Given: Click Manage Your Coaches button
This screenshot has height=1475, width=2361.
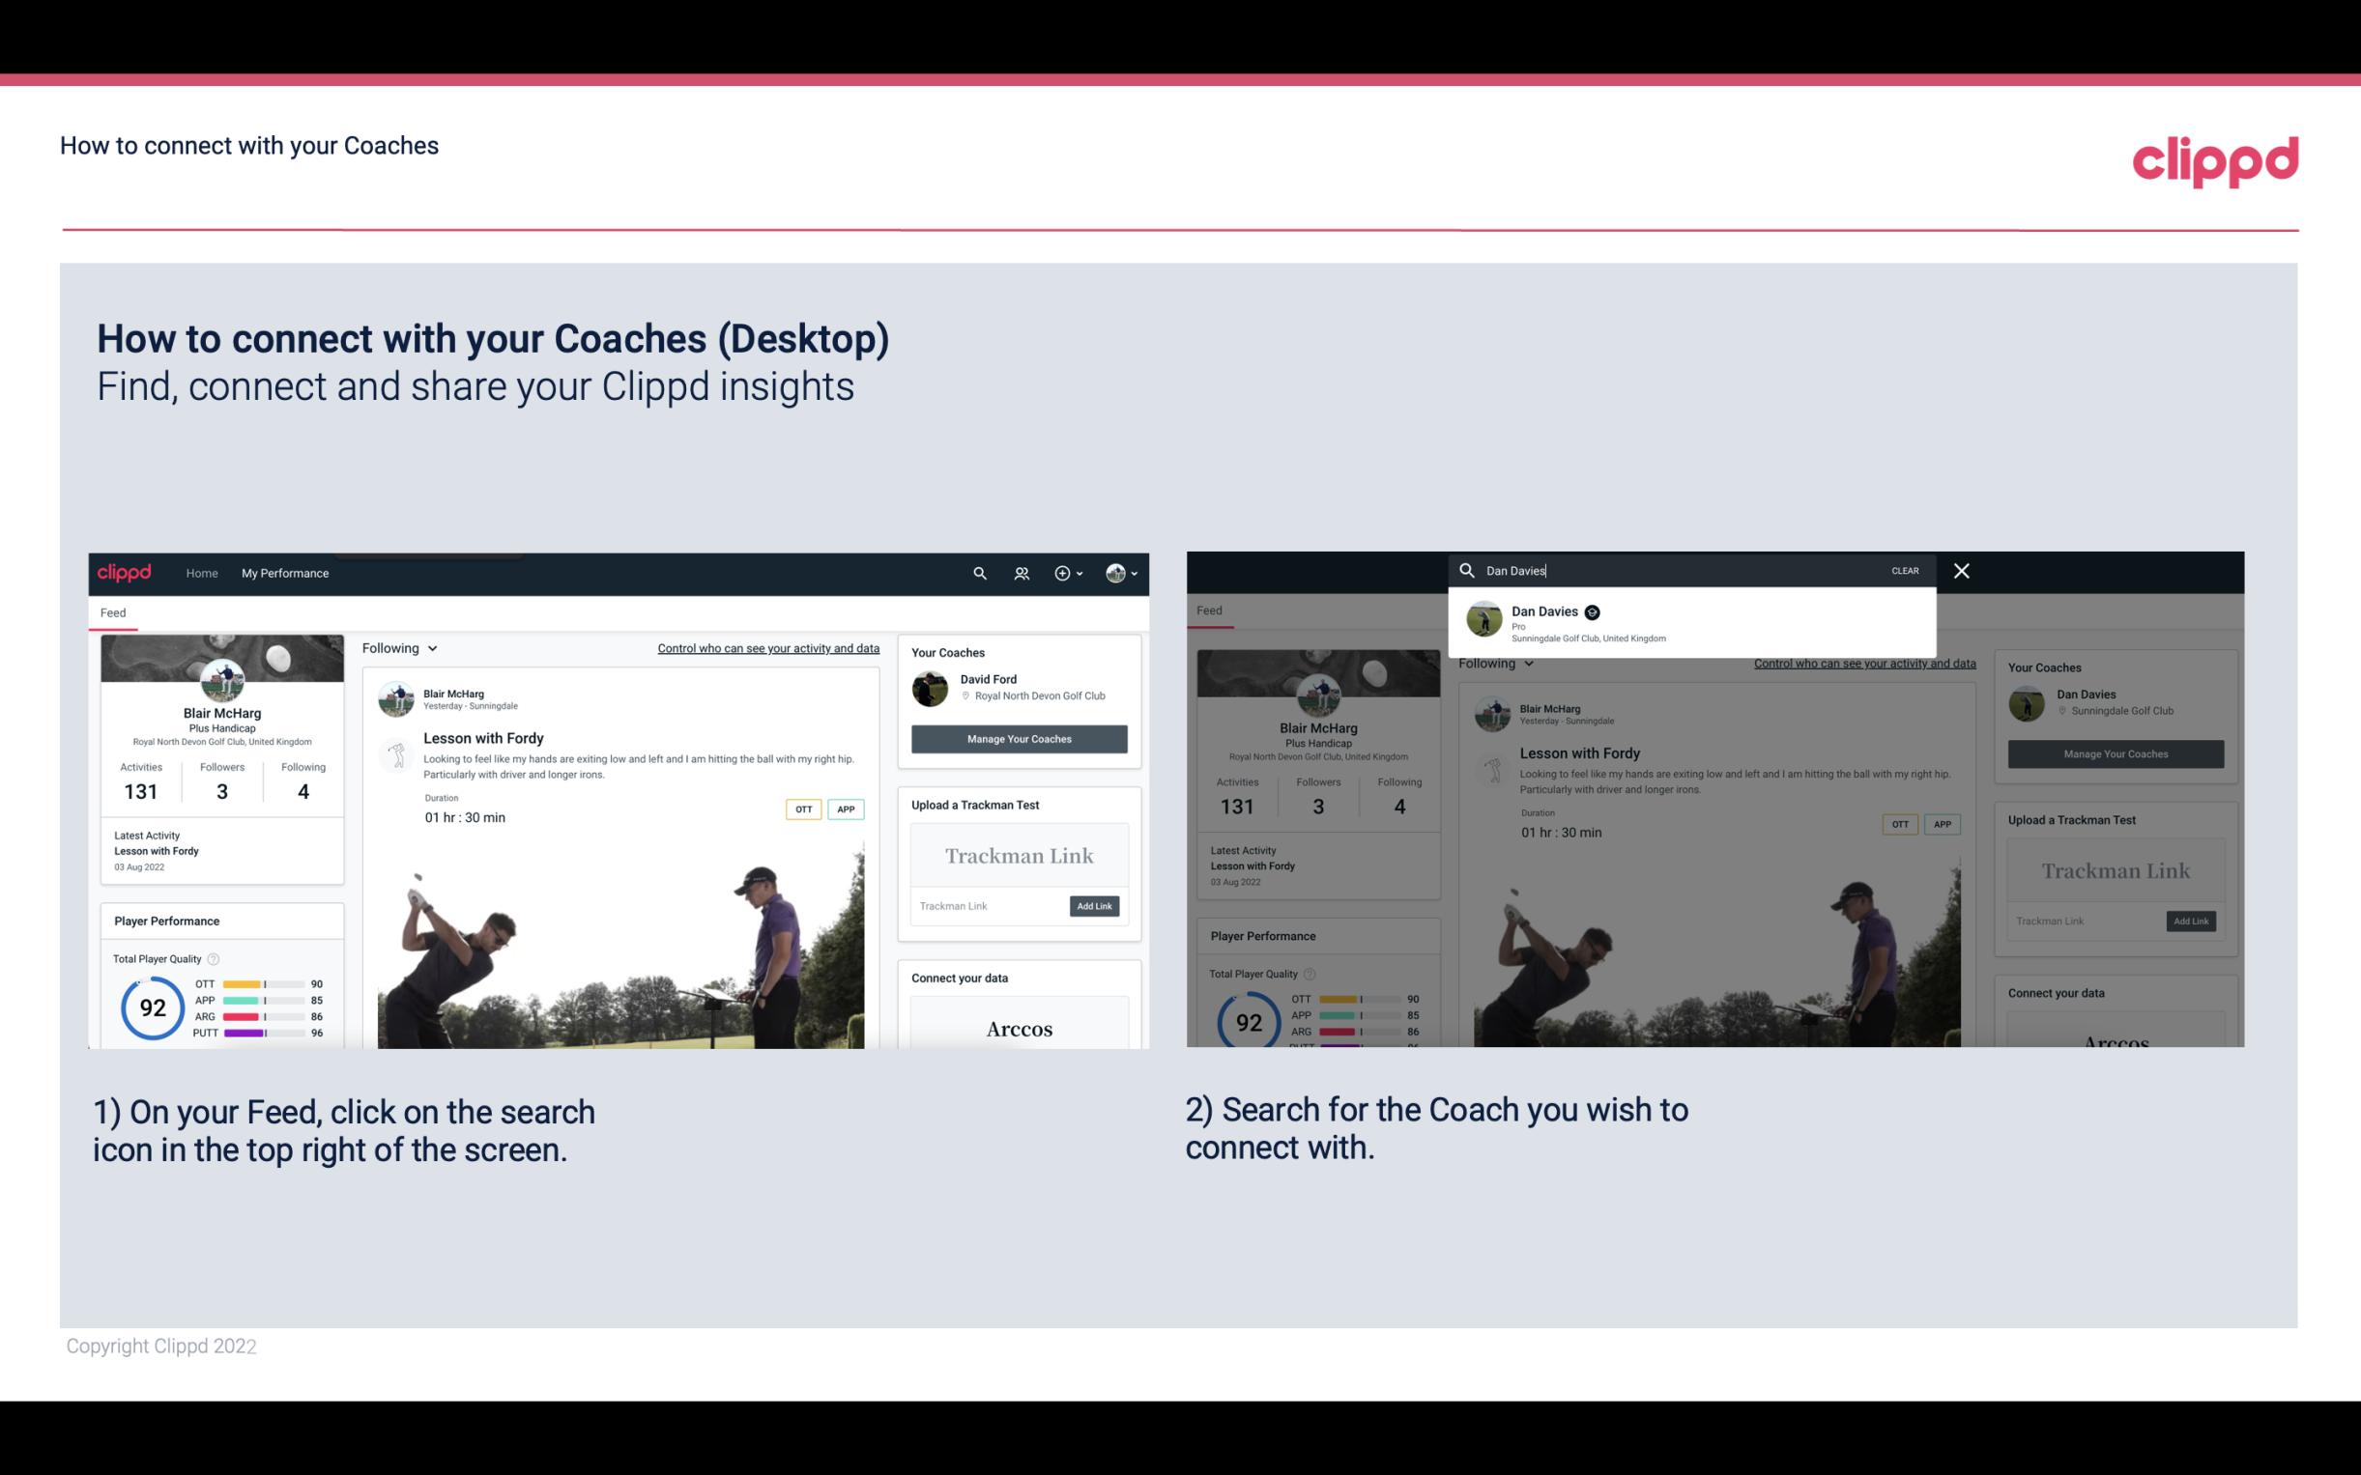Looking at the screenshot, I should point(1019,738).
